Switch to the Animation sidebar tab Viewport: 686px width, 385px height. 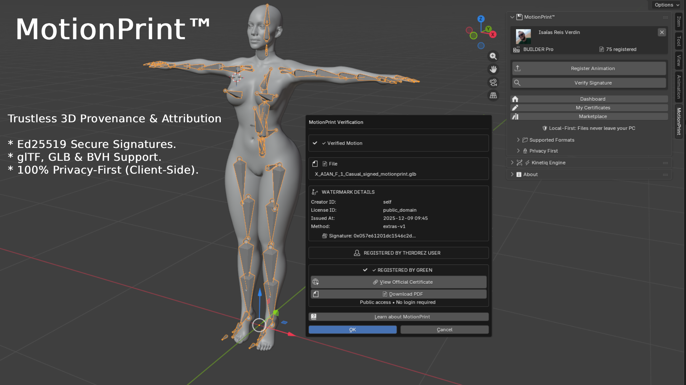pos(678,87)
